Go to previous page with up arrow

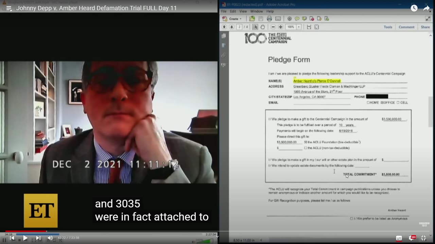(x=224, y=27)
